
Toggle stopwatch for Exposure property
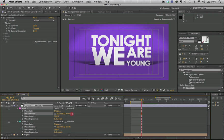9,26
